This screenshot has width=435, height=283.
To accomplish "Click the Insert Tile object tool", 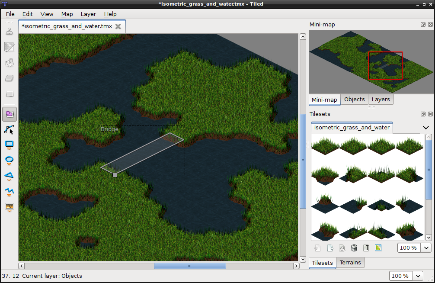I will tap(9, 206).
